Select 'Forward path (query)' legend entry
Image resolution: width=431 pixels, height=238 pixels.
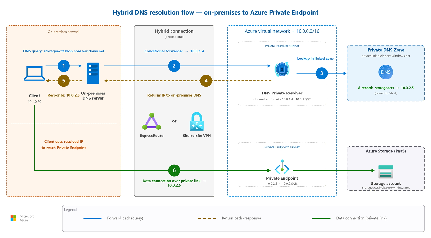pos(125,218)
